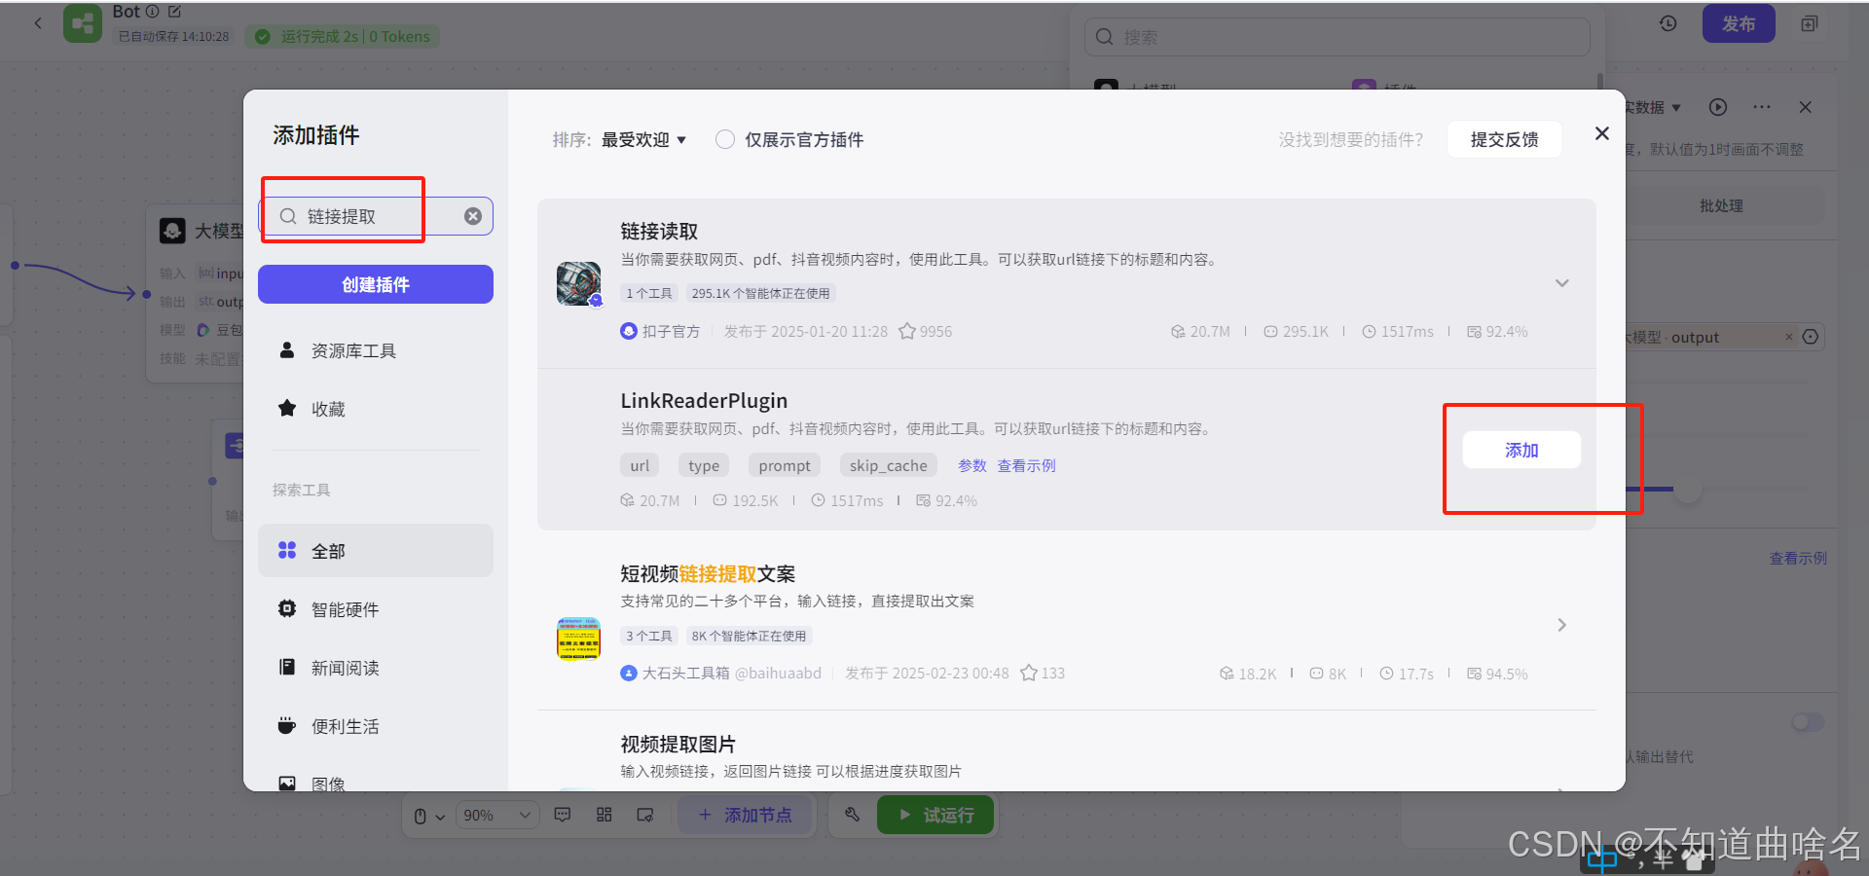
Task: Open the 最受欢迎 sort dropdown
Action: pos(643,139)
